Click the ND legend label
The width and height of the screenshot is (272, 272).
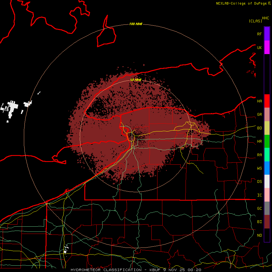click(259, 235)
